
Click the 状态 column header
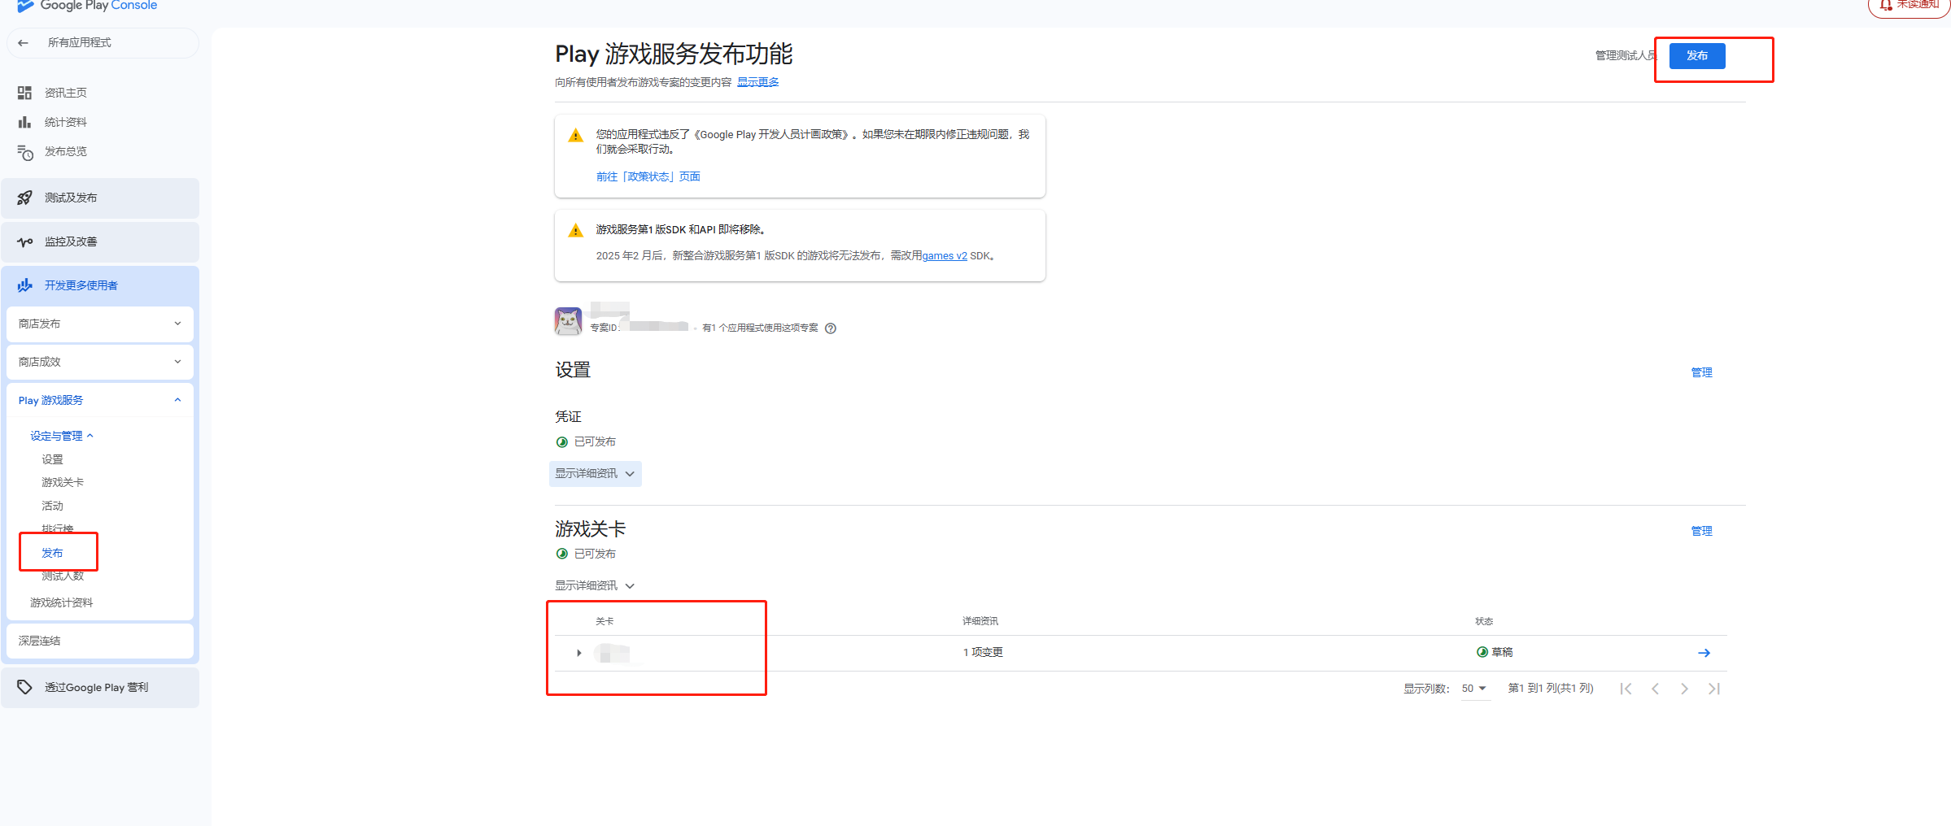tap(1484, 621)
